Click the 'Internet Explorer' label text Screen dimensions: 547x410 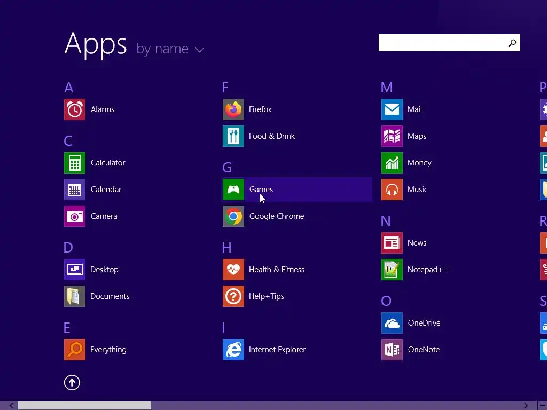pos(277,350)
